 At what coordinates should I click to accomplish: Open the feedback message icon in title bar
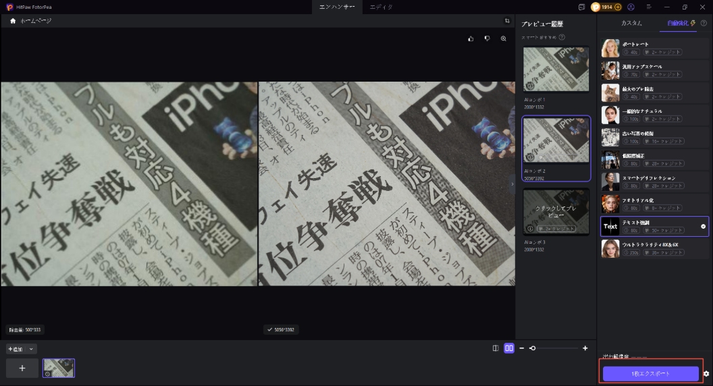(581, 7)
